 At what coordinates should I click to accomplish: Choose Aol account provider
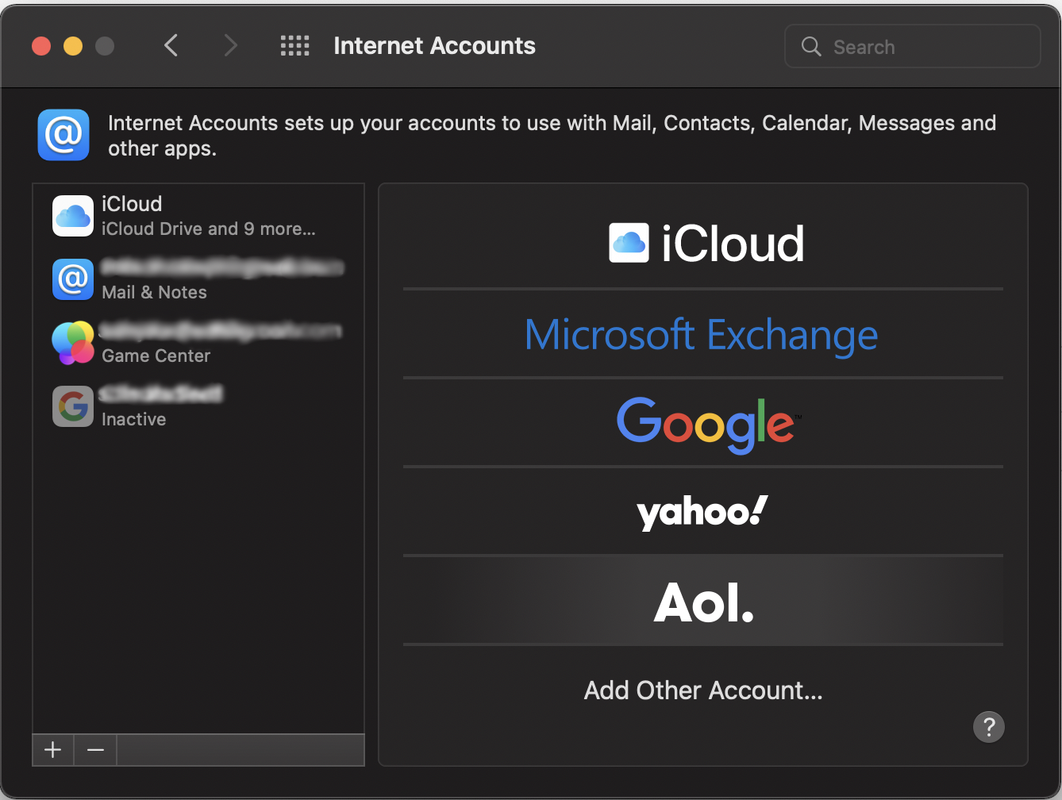703,602
